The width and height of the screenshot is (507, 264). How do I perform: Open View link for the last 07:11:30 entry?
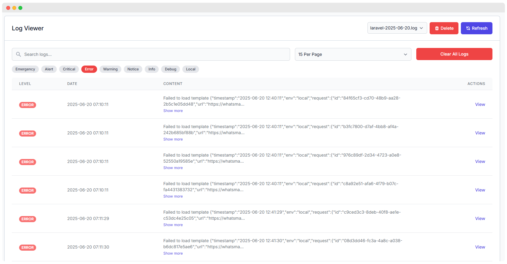pos(480,247)
